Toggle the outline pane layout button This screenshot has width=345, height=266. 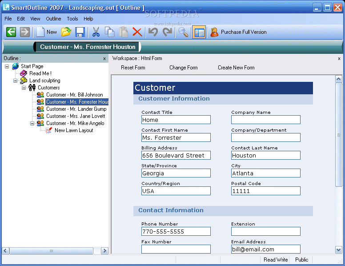199,32
